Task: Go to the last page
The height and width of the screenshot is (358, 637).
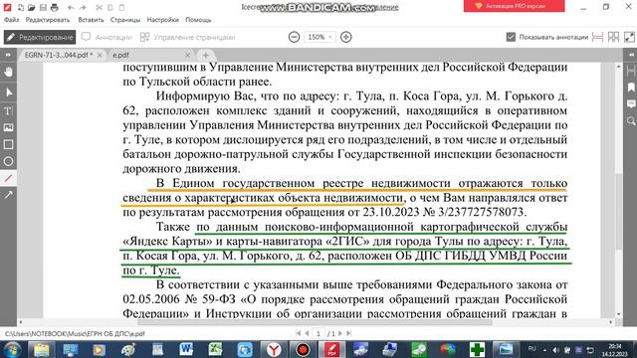Action: pos(348,333)
